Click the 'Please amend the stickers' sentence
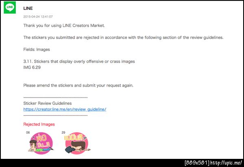 78,85
